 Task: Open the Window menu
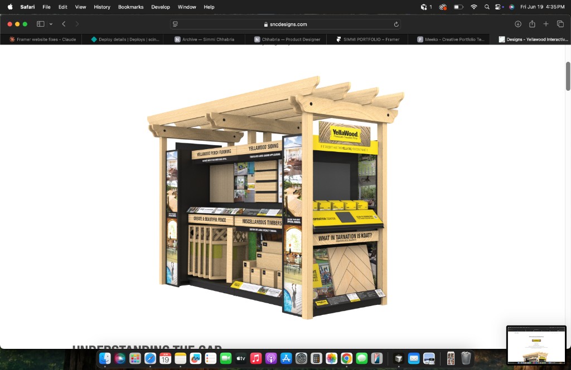tap(187, 7)
